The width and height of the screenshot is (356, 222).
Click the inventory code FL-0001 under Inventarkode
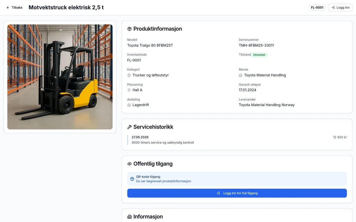[134, 60]
